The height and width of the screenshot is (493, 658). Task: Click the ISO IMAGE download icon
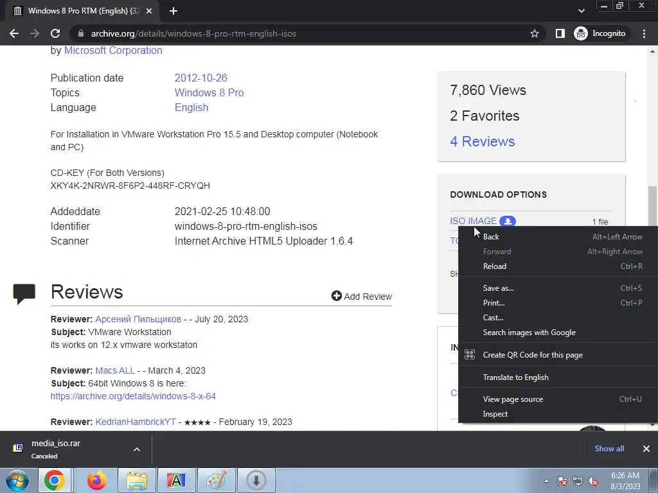[508, 221]
